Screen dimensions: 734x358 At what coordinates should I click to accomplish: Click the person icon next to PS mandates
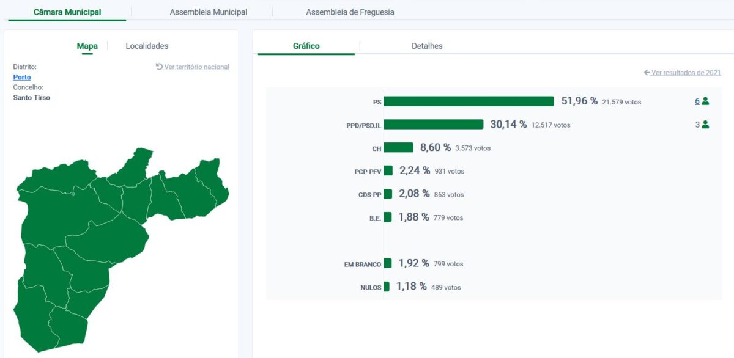click(x=705, y=101)
